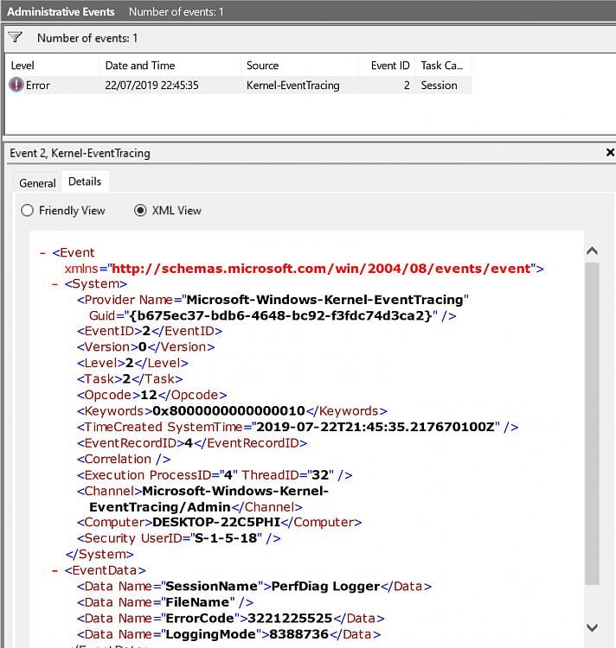Collapse the Event XML node

(x=42, y=252)
